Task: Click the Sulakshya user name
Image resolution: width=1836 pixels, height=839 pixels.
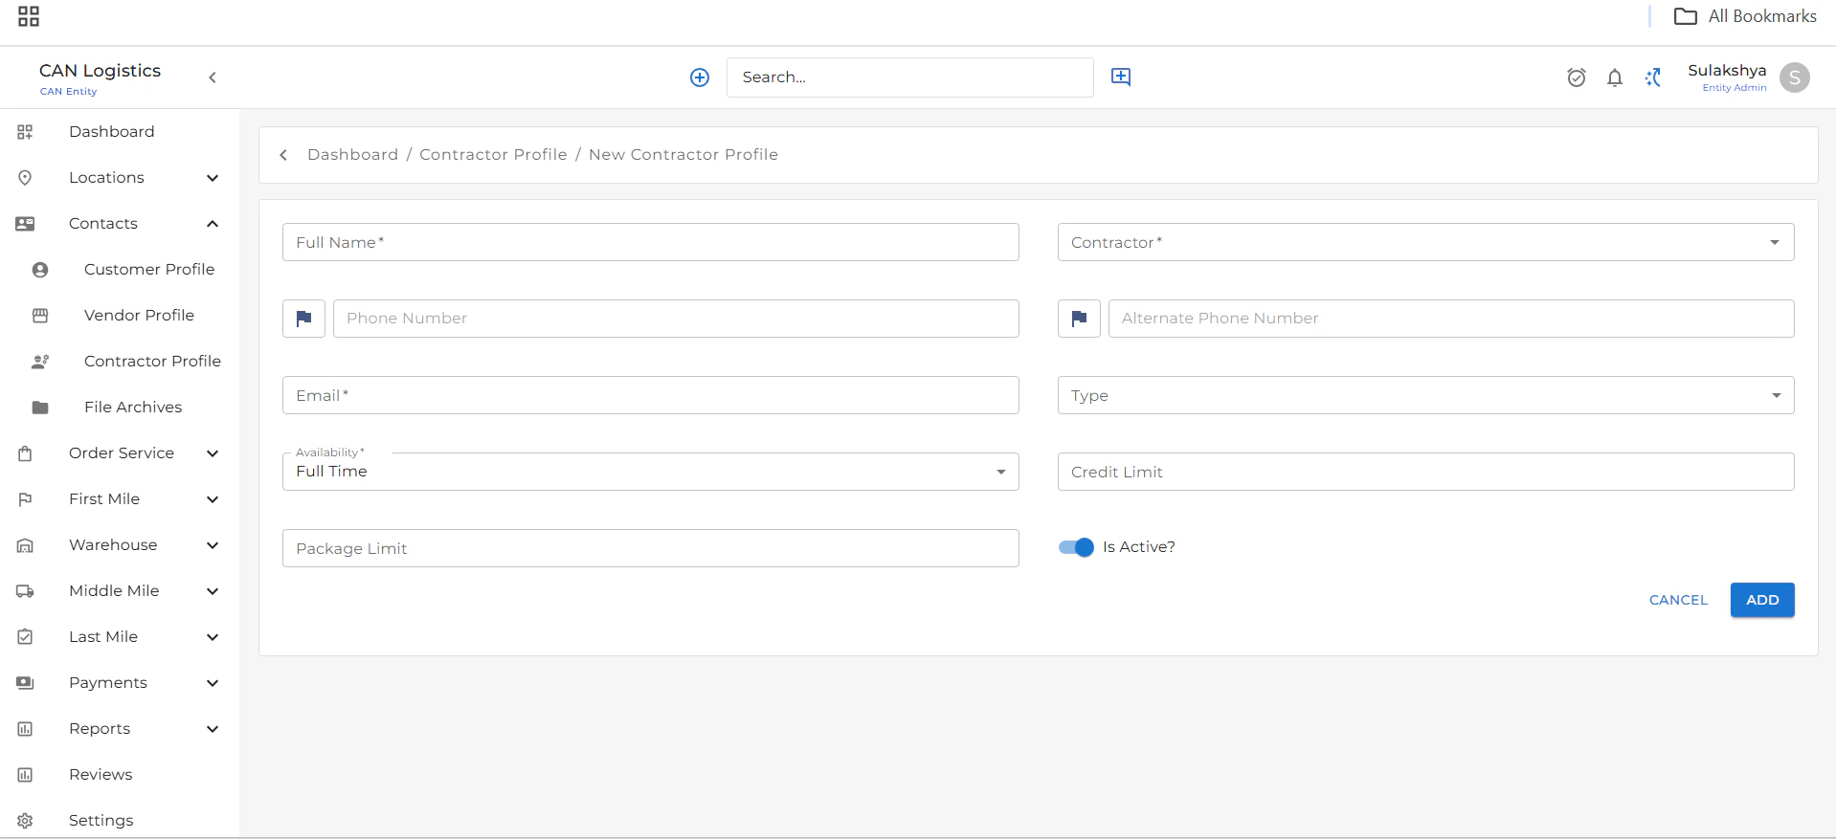Action: click(x=1727, y=71)
